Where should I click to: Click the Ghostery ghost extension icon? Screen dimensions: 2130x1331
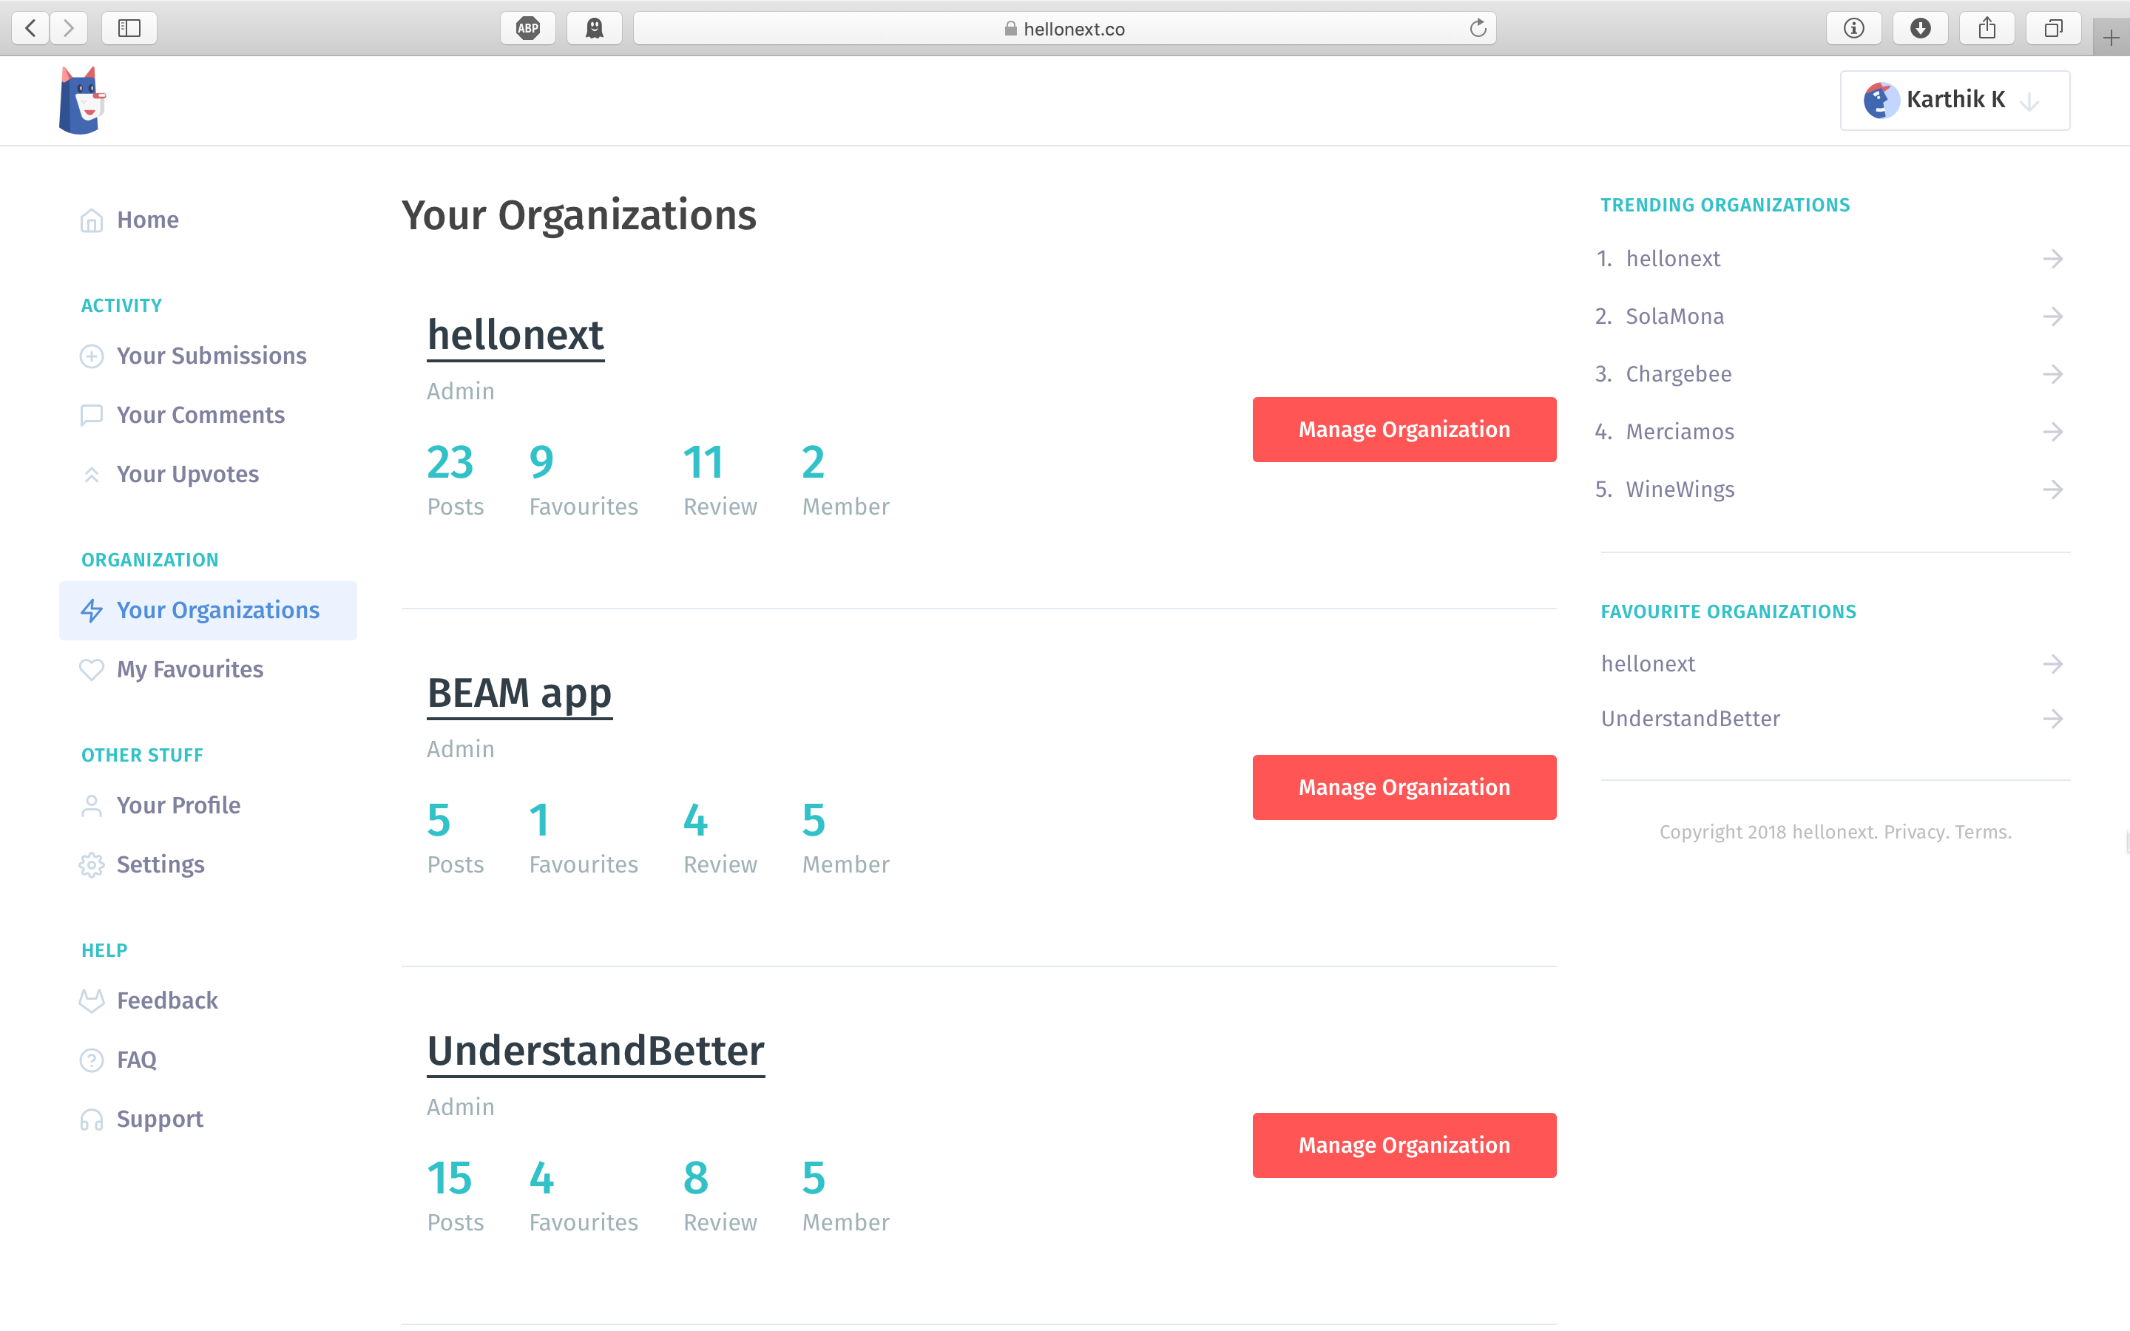[595, 28]
